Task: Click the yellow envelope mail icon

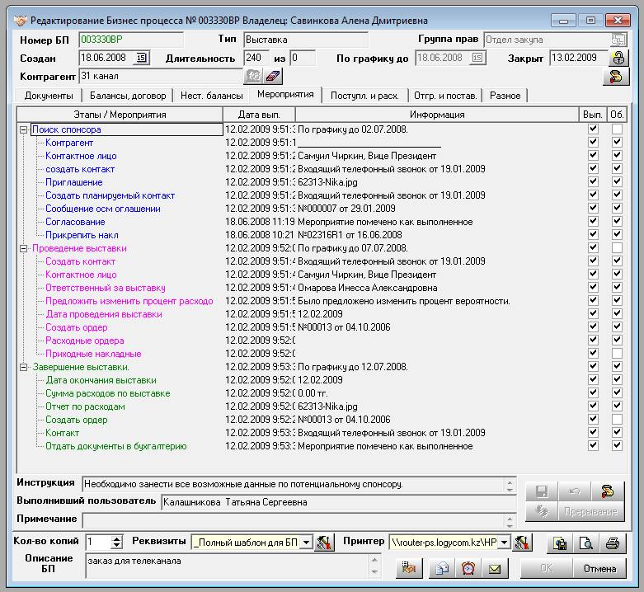Action: [495, 568]
